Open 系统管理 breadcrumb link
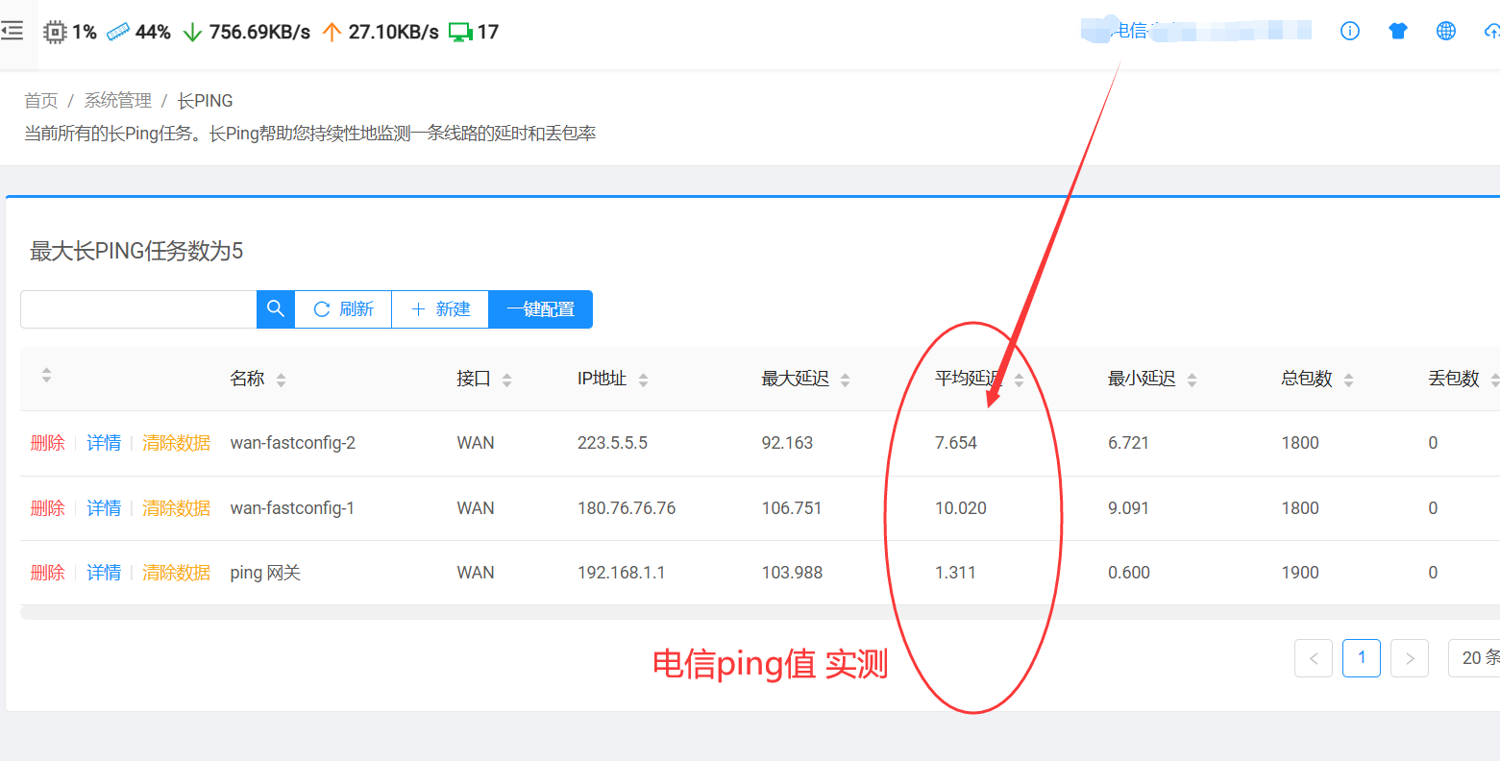The image size is (1500, 761). 118,101
